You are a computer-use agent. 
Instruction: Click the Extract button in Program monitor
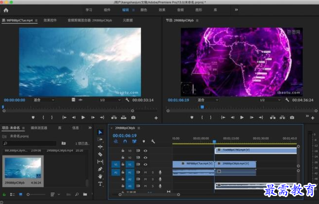pos(282,117)
